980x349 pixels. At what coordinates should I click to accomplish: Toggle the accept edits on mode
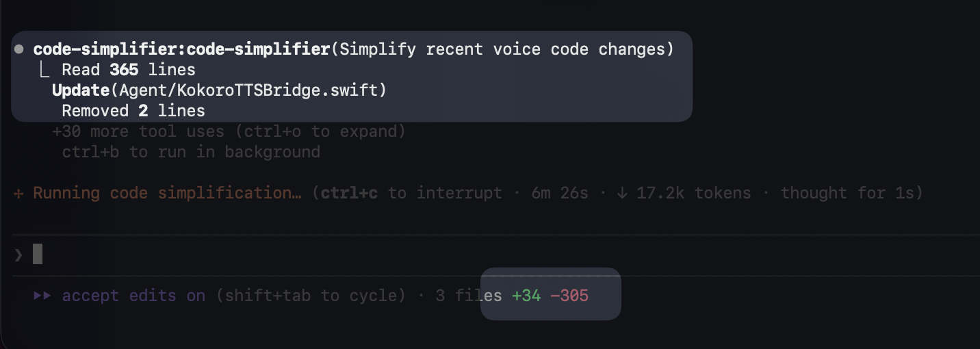pos(133,296)
